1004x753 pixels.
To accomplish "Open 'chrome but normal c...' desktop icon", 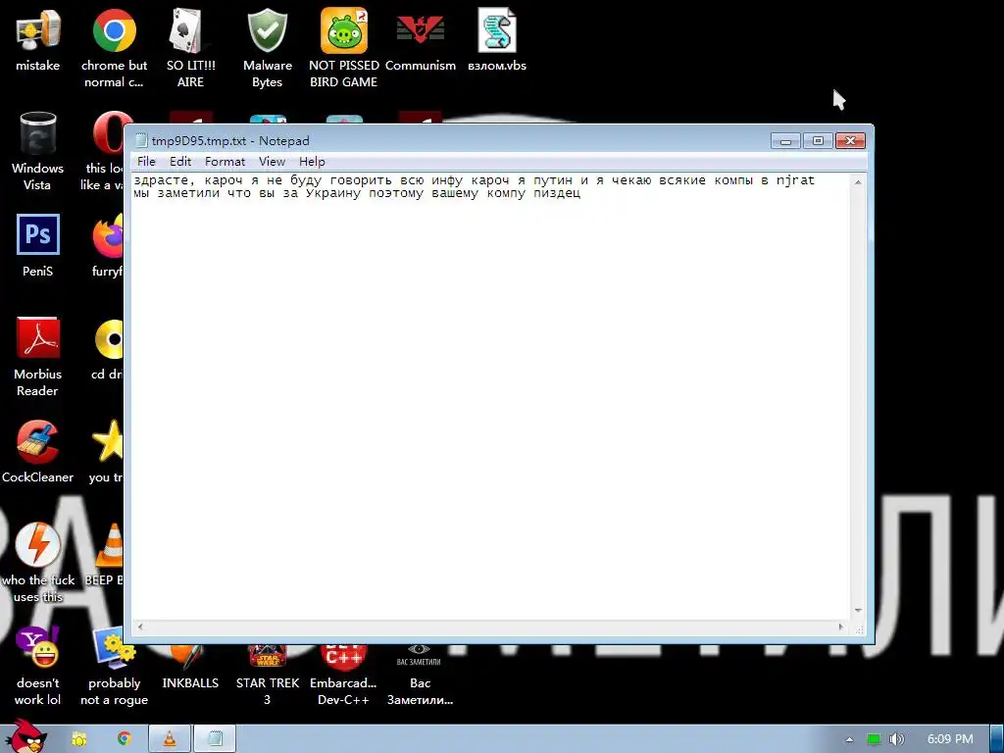I will click(114, 49).
